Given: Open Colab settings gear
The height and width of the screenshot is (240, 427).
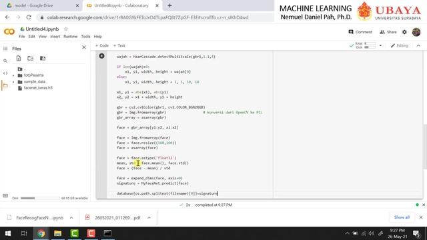Looking at the screenshot, I should click(x=405, y=32).
